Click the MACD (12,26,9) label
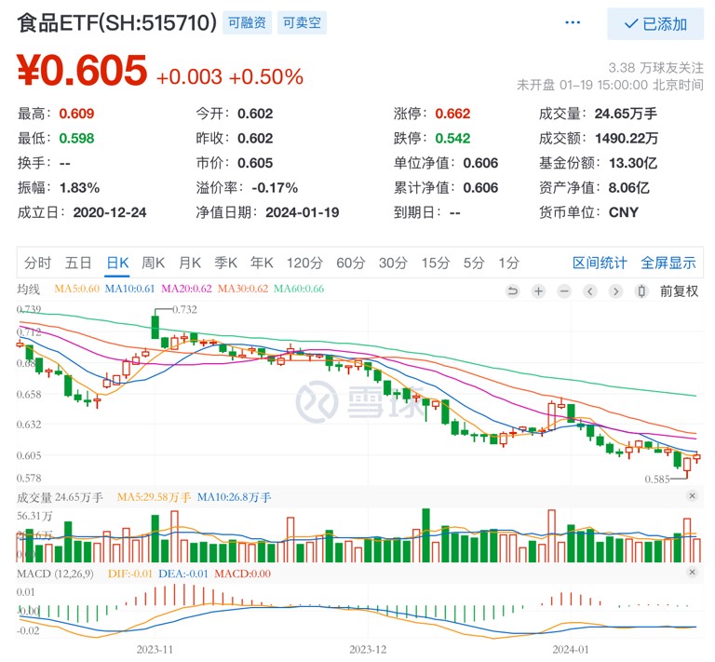The image size is (715, 662). pyautogui.click(x=55, y=574)
